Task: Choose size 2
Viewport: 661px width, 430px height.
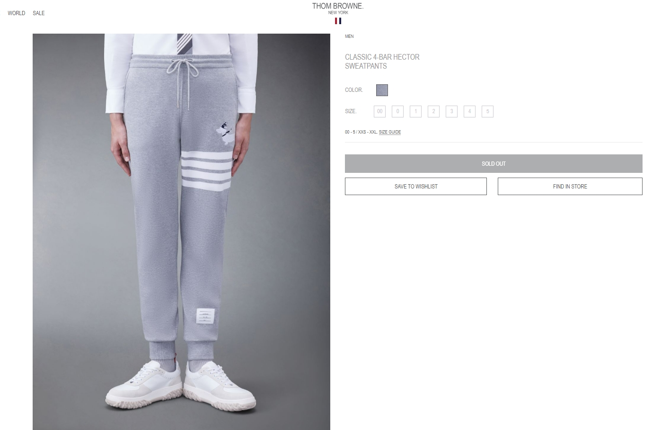Action: [433, 111]
